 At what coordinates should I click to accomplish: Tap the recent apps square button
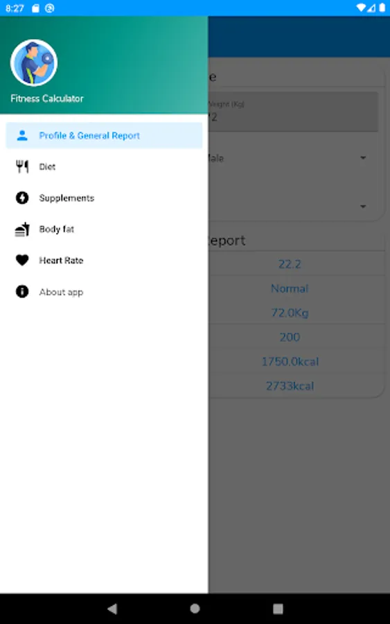tap(278, 609)
